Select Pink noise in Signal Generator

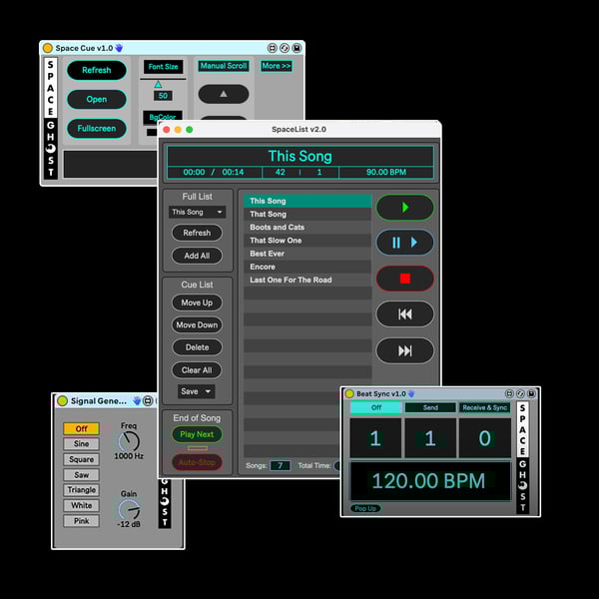(x=82, y=521)
